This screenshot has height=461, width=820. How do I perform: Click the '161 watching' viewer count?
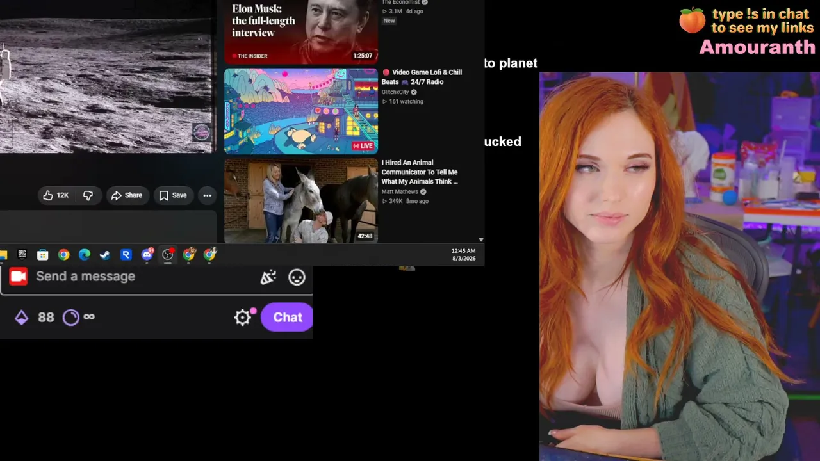click(403, 101)
